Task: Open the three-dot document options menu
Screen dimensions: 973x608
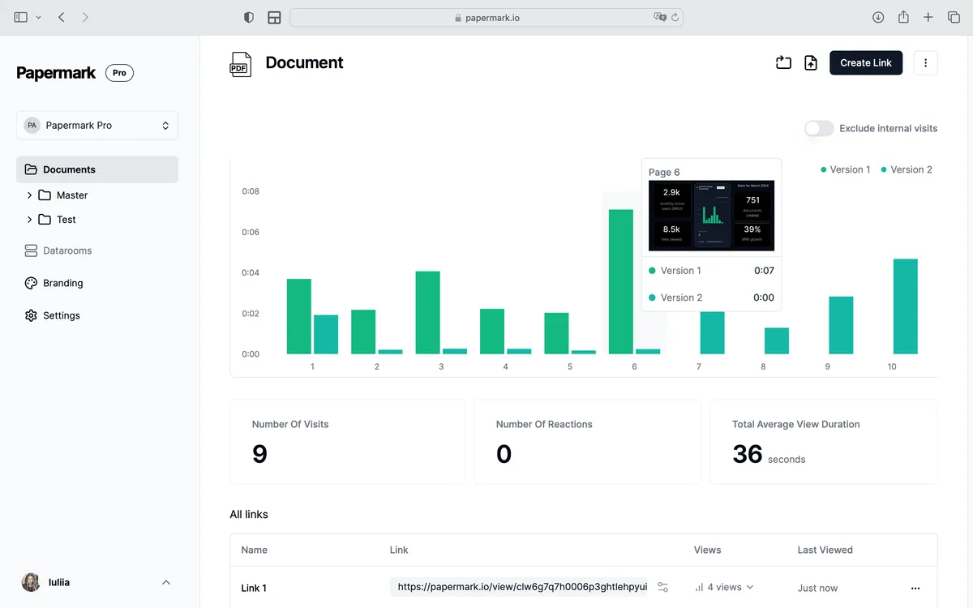Action: point(925,62)
